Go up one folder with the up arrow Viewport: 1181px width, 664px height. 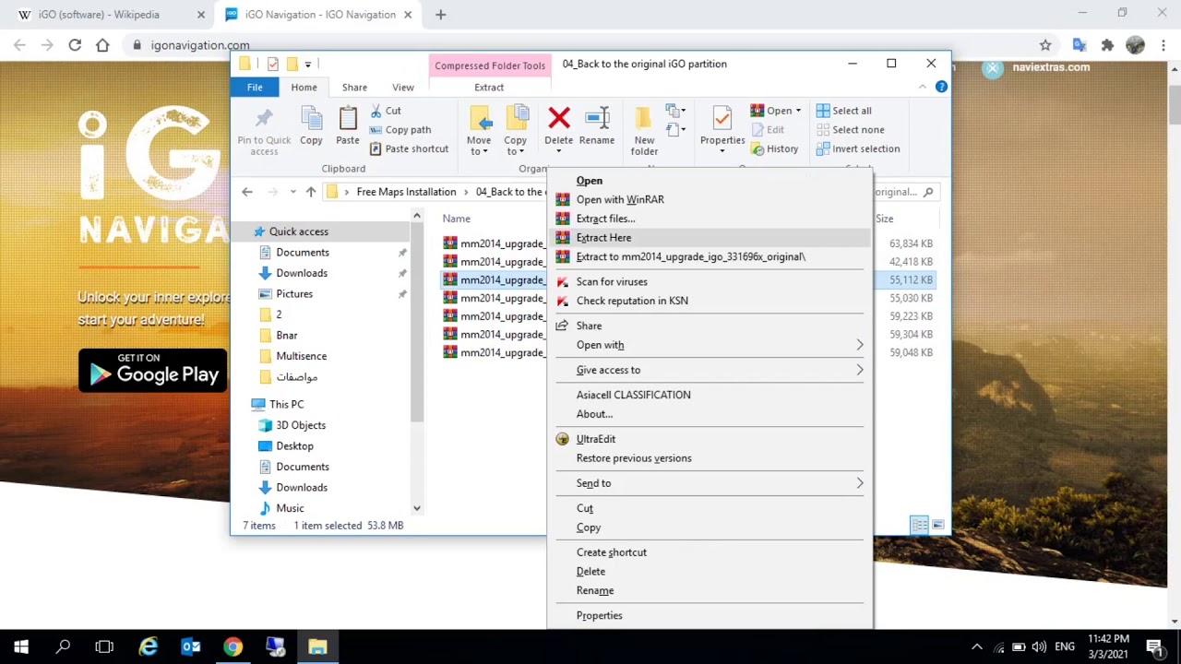tap(311, 192)
